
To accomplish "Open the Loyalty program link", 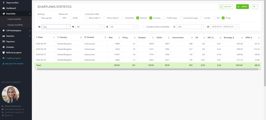I will [13, 58].
